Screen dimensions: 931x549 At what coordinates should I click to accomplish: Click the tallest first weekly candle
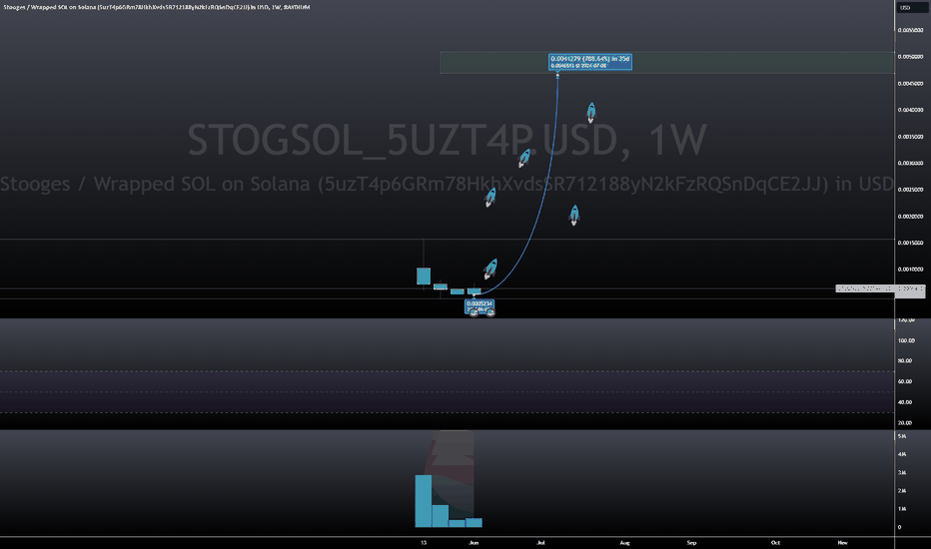click(424, 275)
